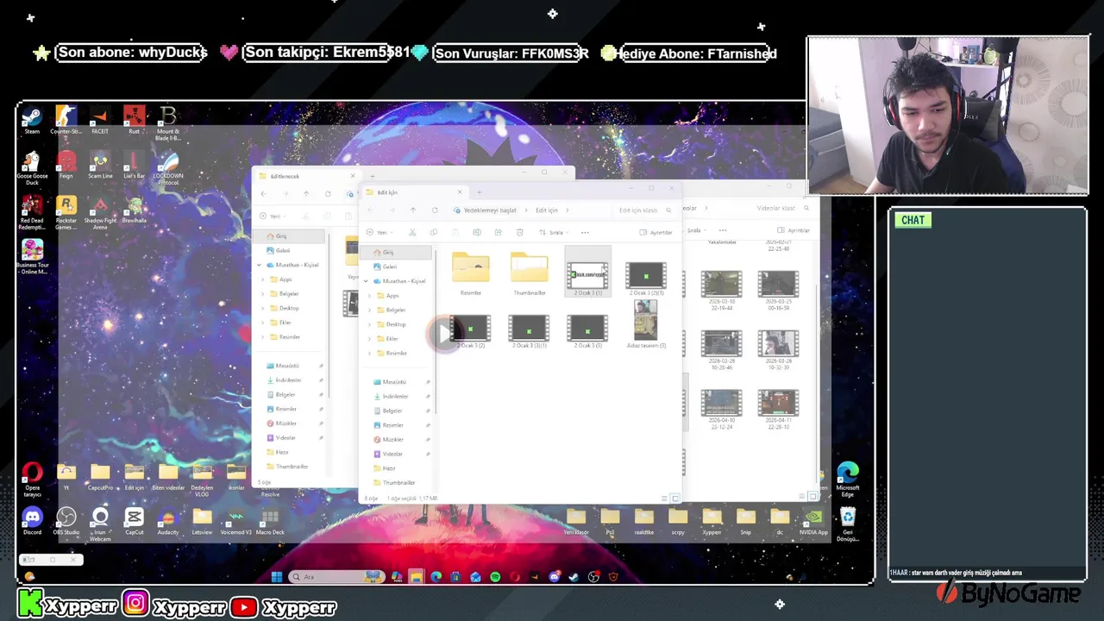The width and height of the screenshot is (1104, 621).
Task: Copy icon in Edit için window toolbar
Action: [x=433, y=232]
